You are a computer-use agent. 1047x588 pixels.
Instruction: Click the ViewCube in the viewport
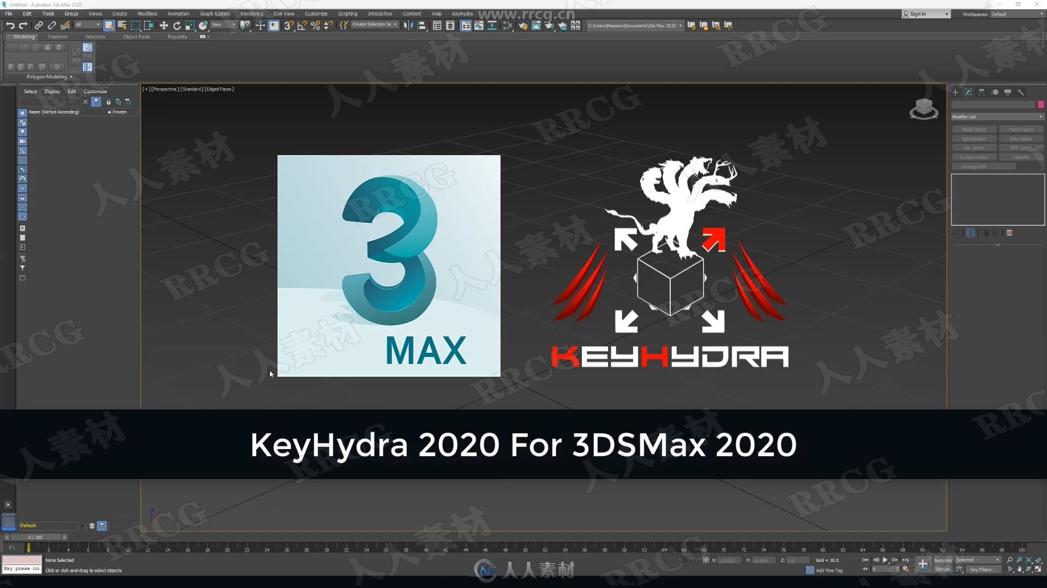924,108
